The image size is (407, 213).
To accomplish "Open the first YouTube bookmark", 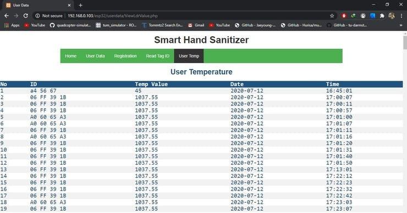I will [35, 25].
